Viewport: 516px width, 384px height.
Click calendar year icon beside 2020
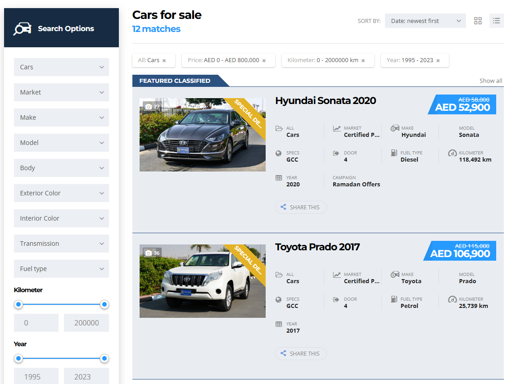point(279,178)
